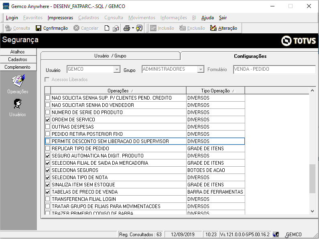Toggle the Acessos Liberados checkbox
This screenshot has height=239, width=319.
point(47,80)
